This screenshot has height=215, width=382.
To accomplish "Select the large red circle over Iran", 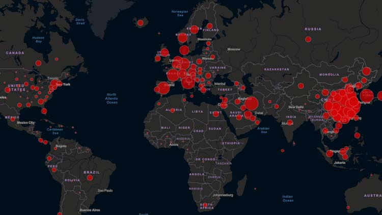I will (x=251, y=104).
